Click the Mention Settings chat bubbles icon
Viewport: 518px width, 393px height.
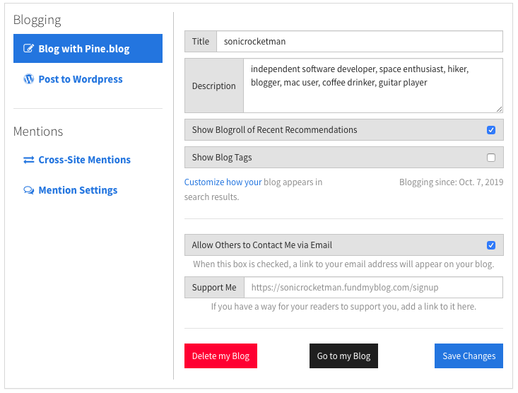29,190
